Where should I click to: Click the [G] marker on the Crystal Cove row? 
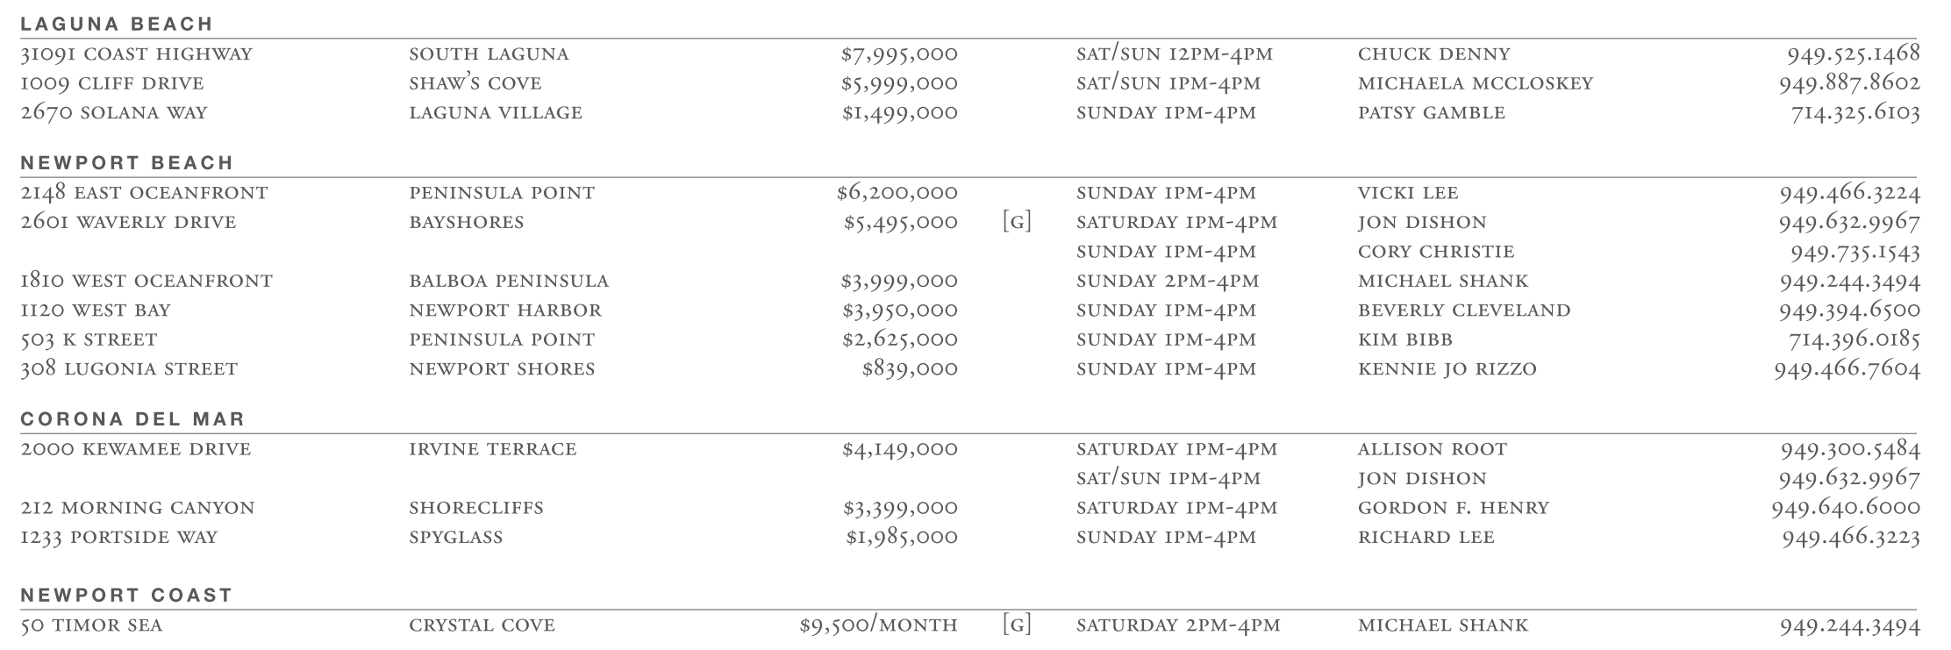pyautogui.click(x=1016, y=625)
